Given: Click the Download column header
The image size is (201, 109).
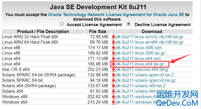Looking at the screenshot, I should (152, 32).
